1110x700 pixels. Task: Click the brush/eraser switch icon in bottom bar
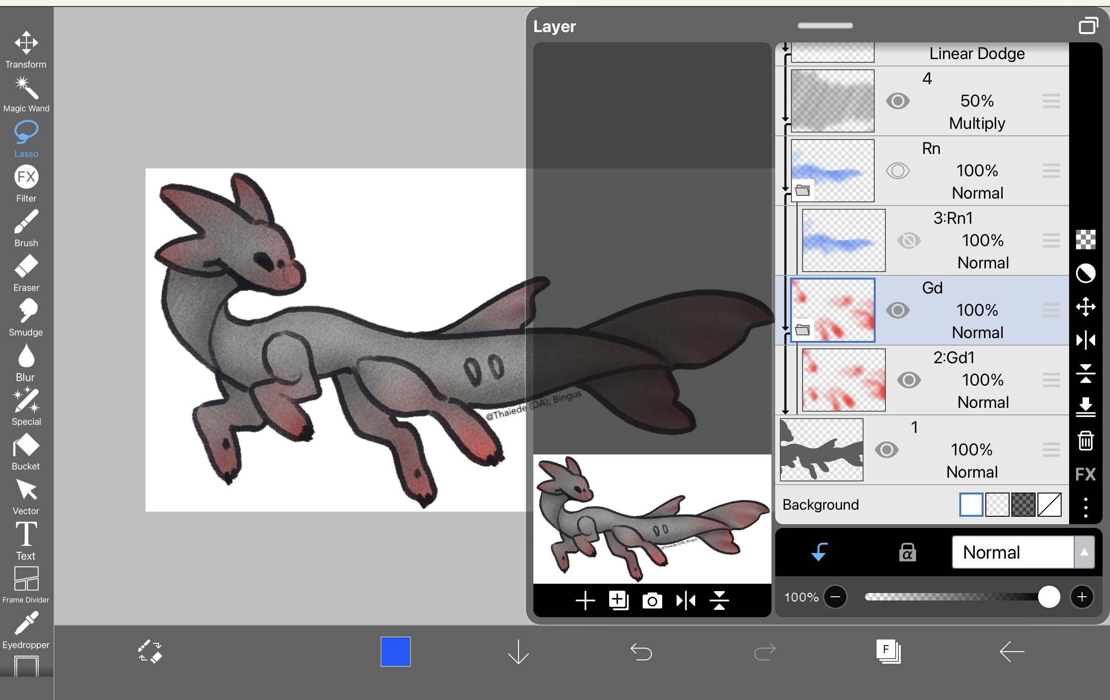pyautogui.click(x=150, y=651)
